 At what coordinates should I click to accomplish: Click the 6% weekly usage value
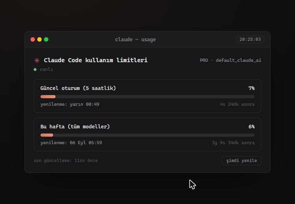coord(251,126)
